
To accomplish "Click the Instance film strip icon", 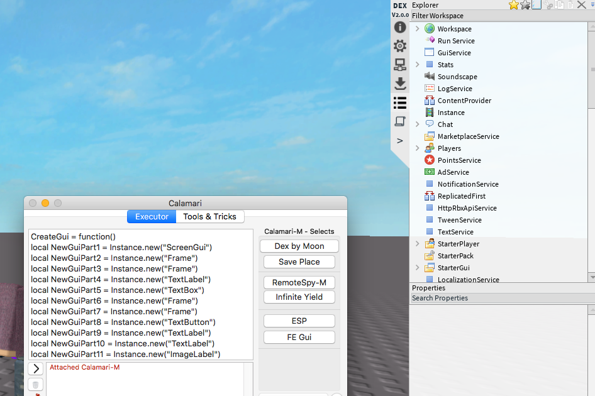I will point(430,113).
